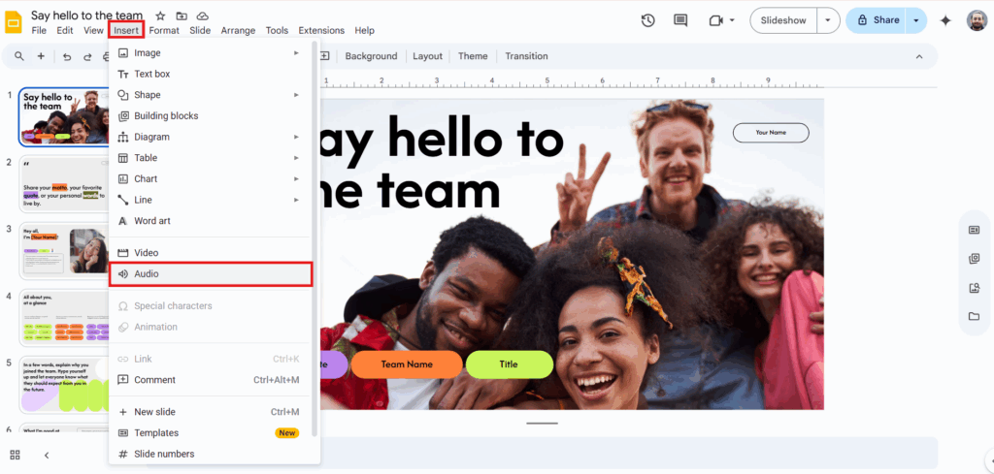This screenshot has width=994, height=474.
Task: Click the Slideshow button
Action: [x=782, y=20]
